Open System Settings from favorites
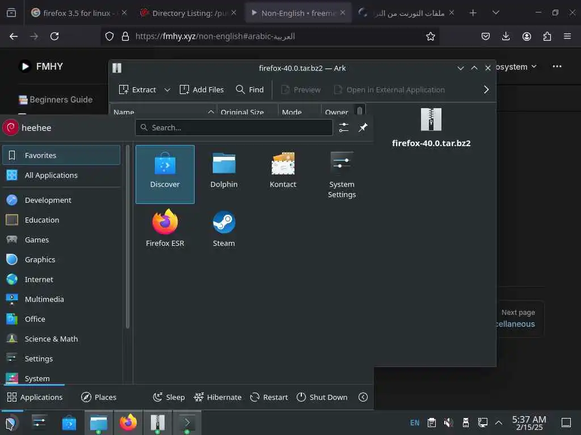Image resolution: width=581 pixels, height=435 pixels. [x=342, y=174]
